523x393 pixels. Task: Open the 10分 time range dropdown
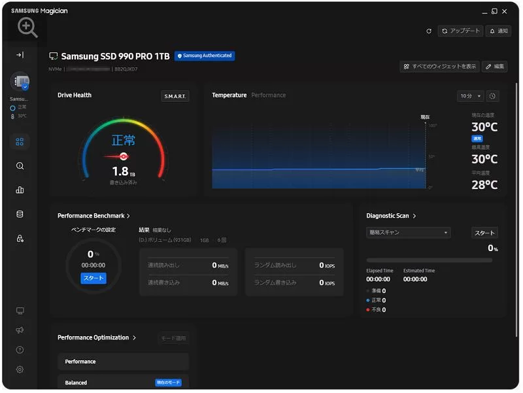470,96
